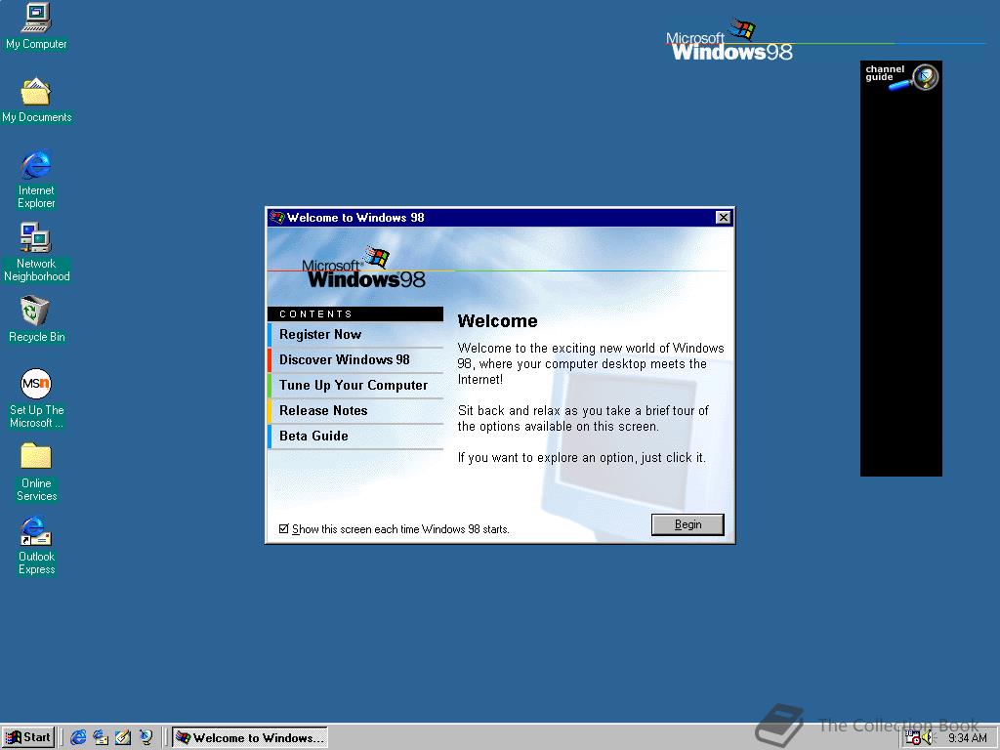This screenshot has width=1000, height=750.
Task: Open Register Now in Contents
Action: pos(355,335)
